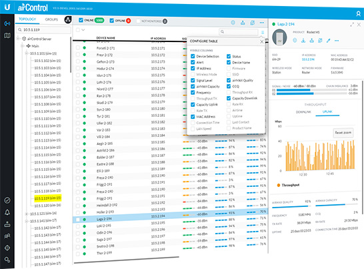This screenshot has height=269, width=364.
Task: Collapse the Main tree node
Action: point(23,46)
